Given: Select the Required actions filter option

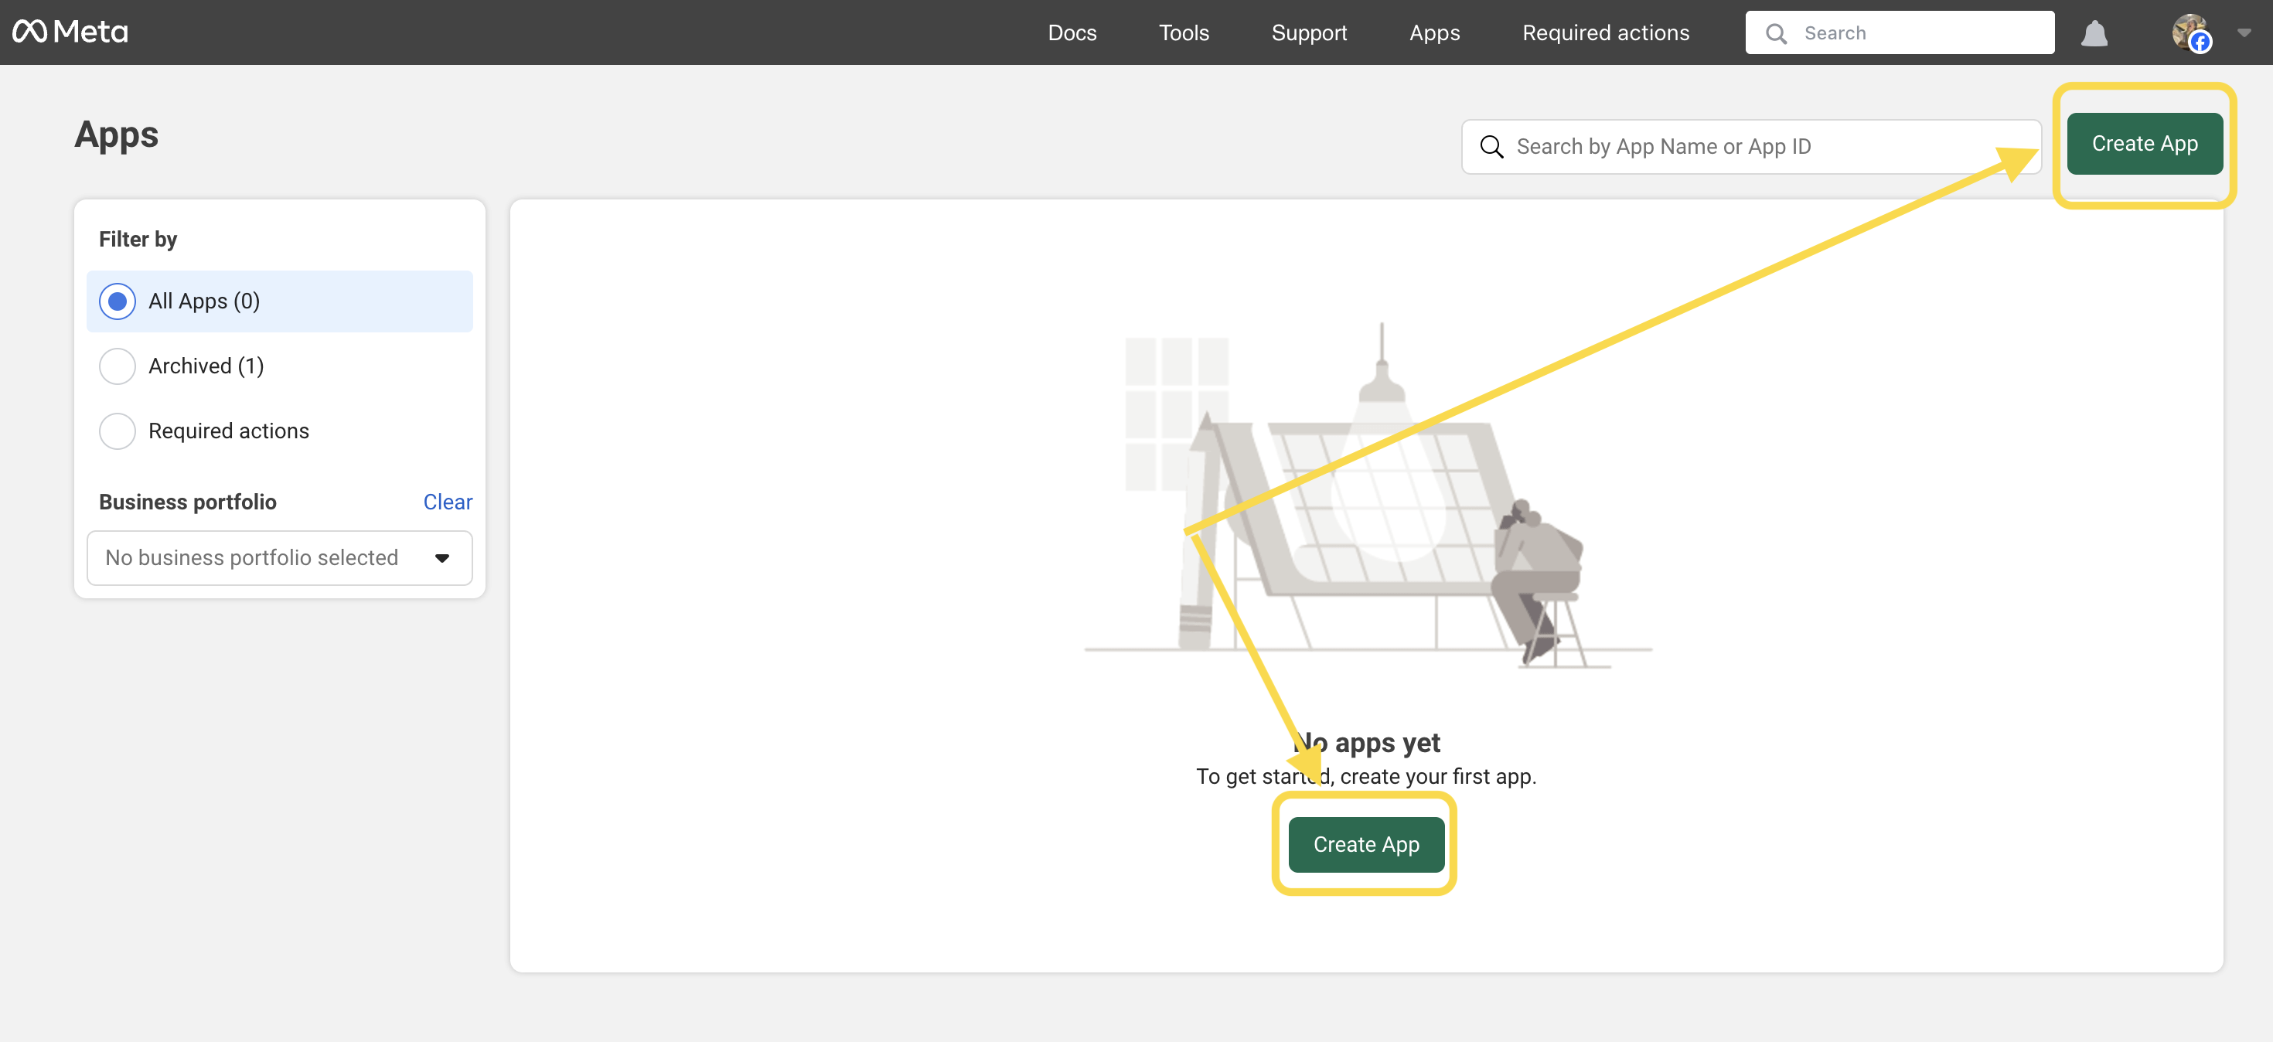Looking at the screenshot, I should coord(117,431).
